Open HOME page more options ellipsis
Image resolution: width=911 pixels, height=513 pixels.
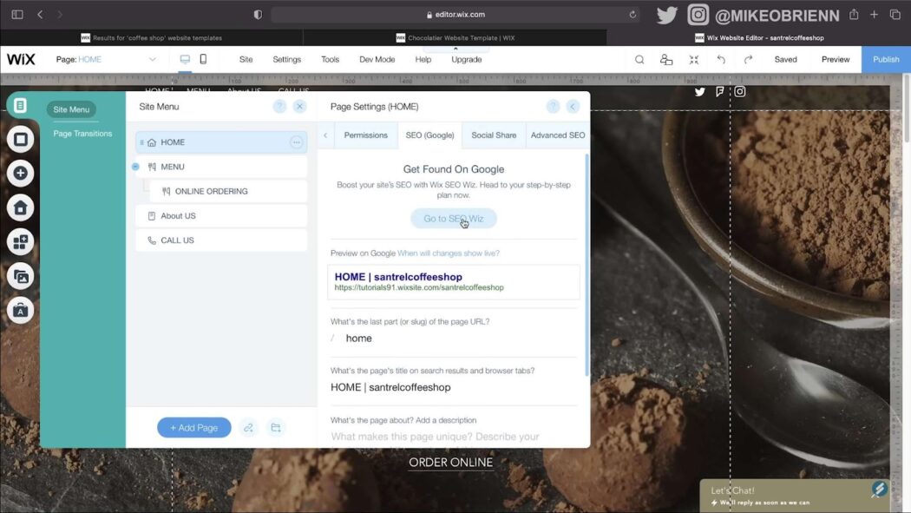pos(297,142)
